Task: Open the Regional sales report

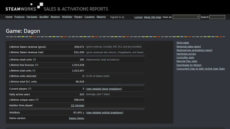Action: click(x=189, y=46)
